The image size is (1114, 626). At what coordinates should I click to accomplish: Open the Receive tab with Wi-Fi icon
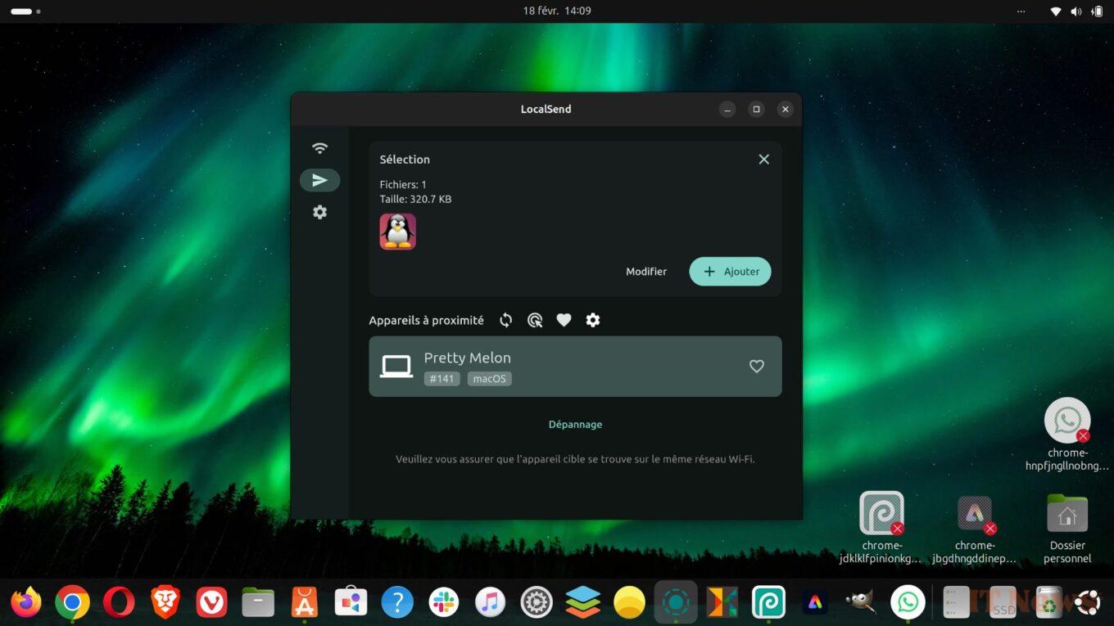pos(319,148)
